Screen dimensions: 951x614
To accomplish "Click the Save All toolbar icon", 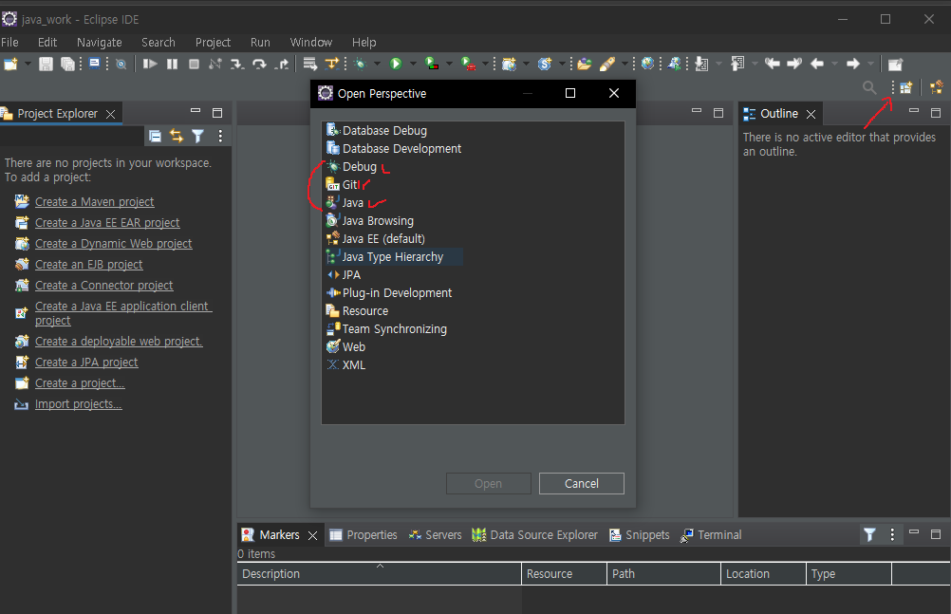I will [x=68, y=64].
